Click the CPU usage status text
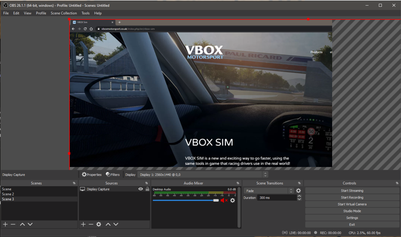 click(365, 233)
